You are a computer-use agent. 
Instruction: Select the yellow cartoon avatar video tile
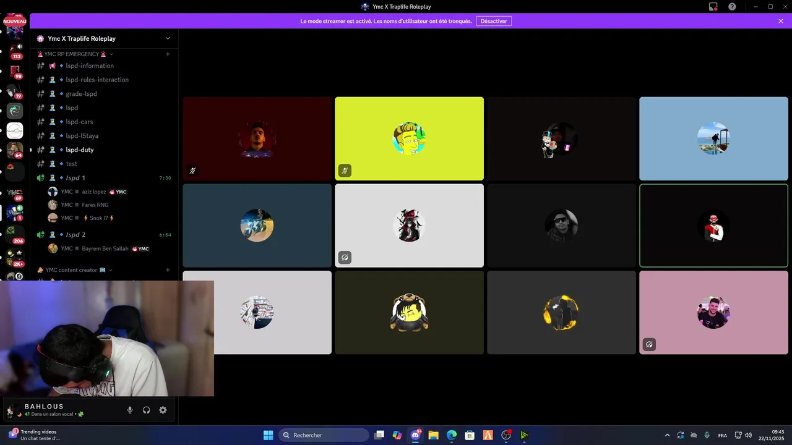(x=409, y=138)
